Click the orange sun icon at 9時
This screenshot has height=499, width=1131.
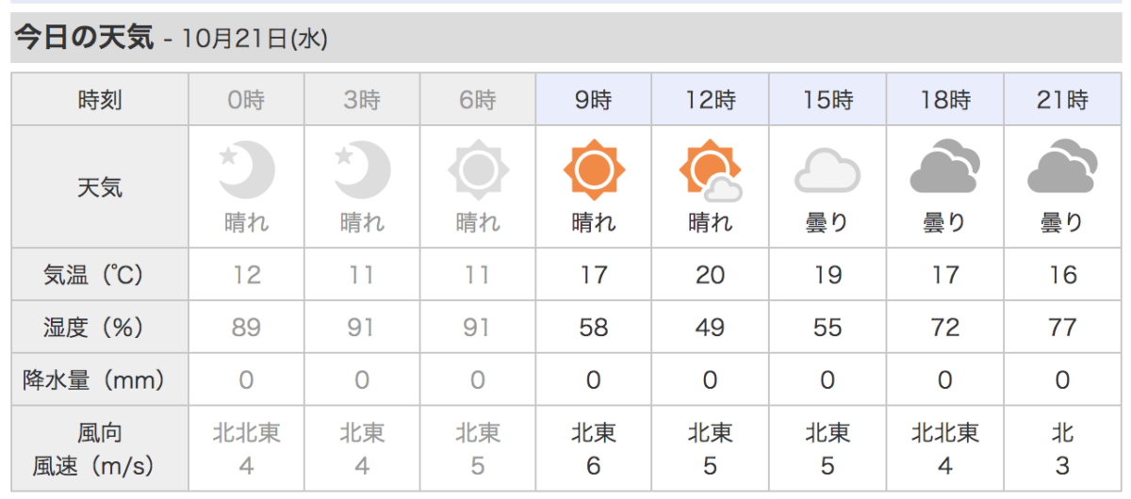point(594,171)
